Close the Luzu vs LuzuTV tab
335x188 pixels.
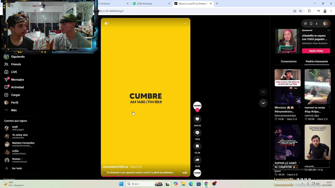coord(211,4)
